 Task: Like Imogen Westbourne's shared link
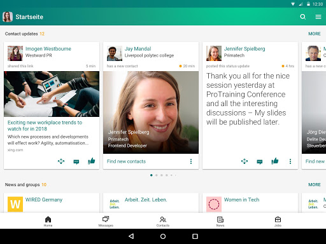92,161
